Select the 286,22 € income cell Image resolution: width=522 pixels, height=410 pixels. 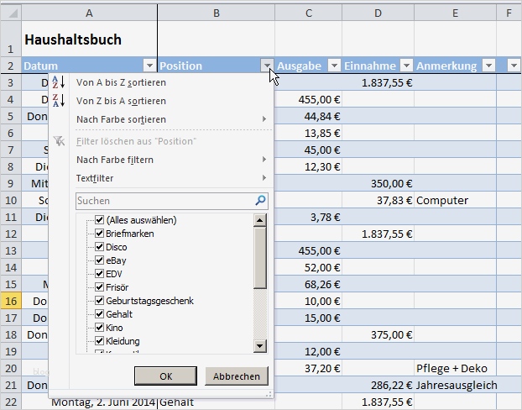pos(378,385)
